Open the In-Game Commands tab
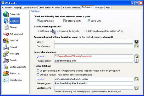The image size is (144, 96). click(71, 8)
